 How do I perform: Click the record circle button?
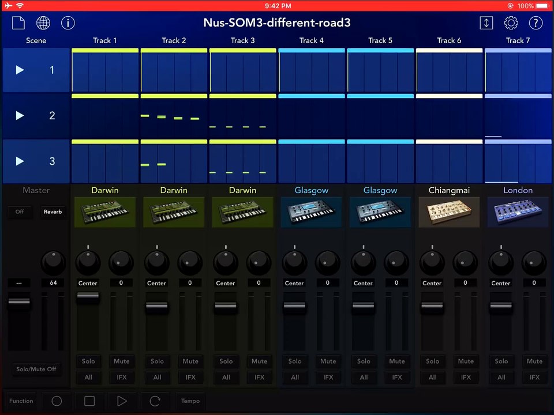tap(57, 401)
